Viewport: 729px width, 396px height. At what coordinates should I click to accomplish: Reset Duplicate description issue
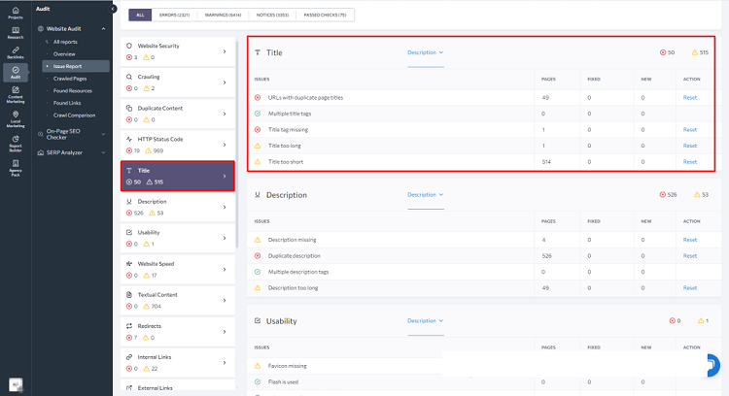click(x=690, y=256)
